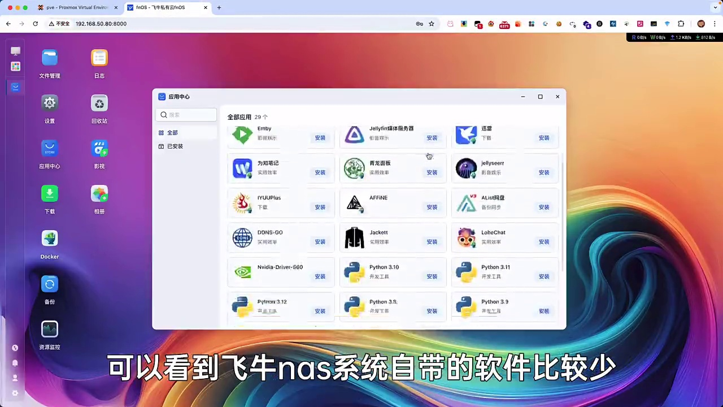Reload the current browser page
Screen dimensions: 723x407
(35, 24)
